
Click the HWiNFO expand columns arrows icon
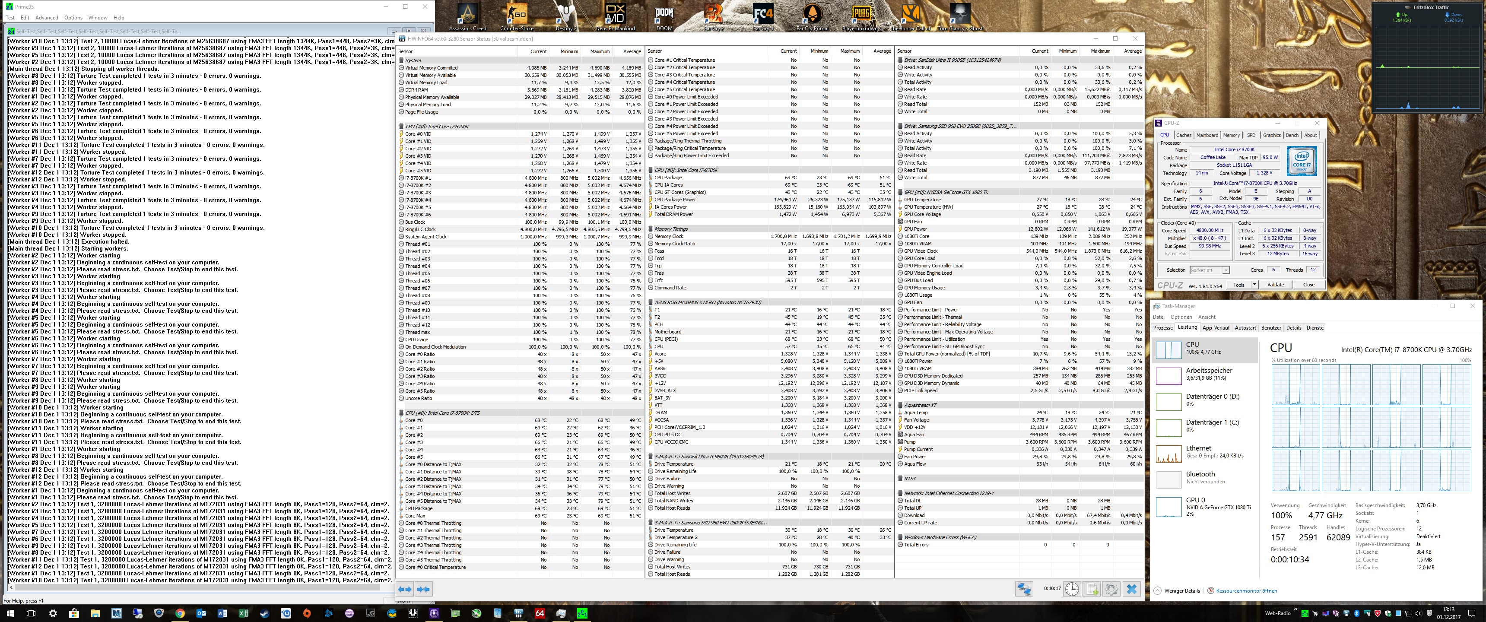pos(405,589)
